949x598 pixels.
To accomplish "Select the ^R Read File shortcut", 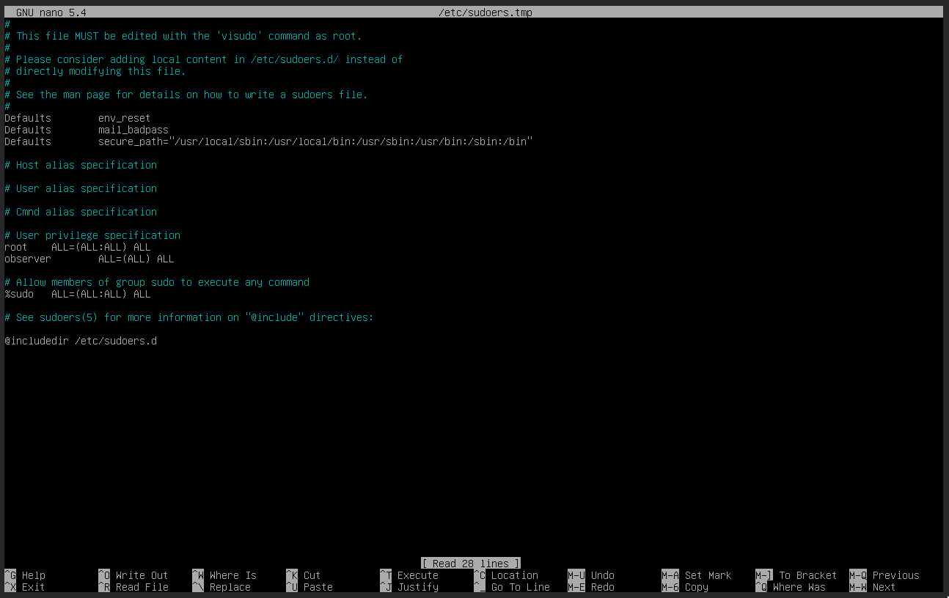I will click(x=133, y=587).
